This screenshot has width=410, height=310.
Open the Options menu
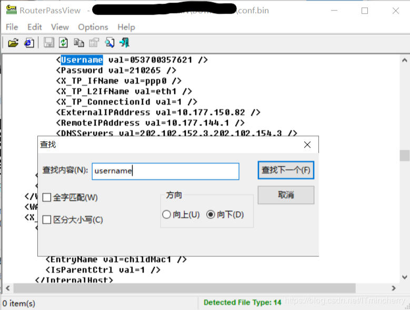click(93, 27)
